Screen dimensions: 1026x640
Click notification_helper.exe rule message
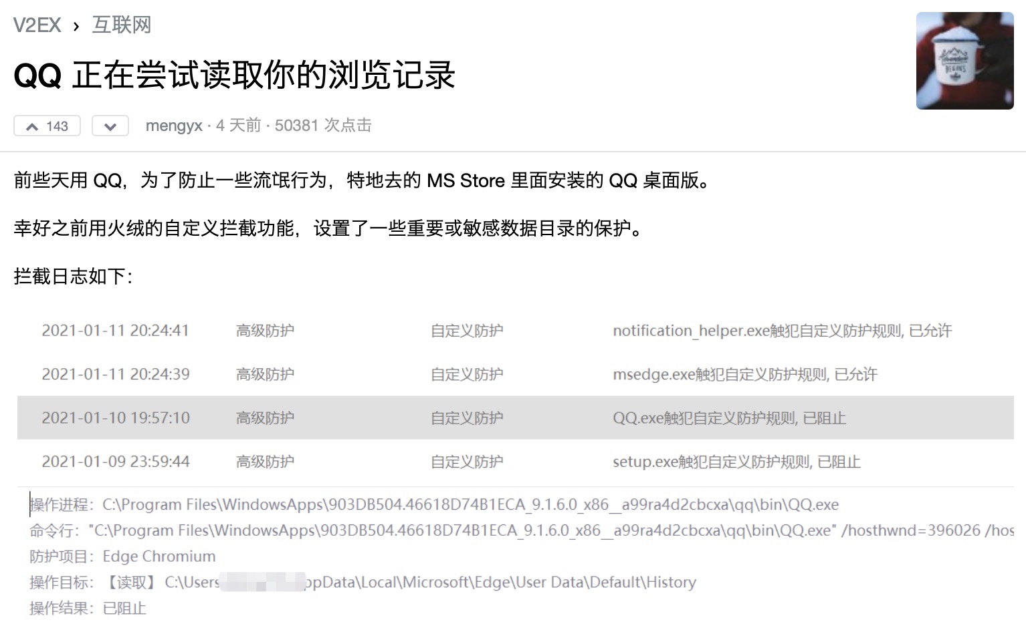pyautogui.click(x=783, y=331)
